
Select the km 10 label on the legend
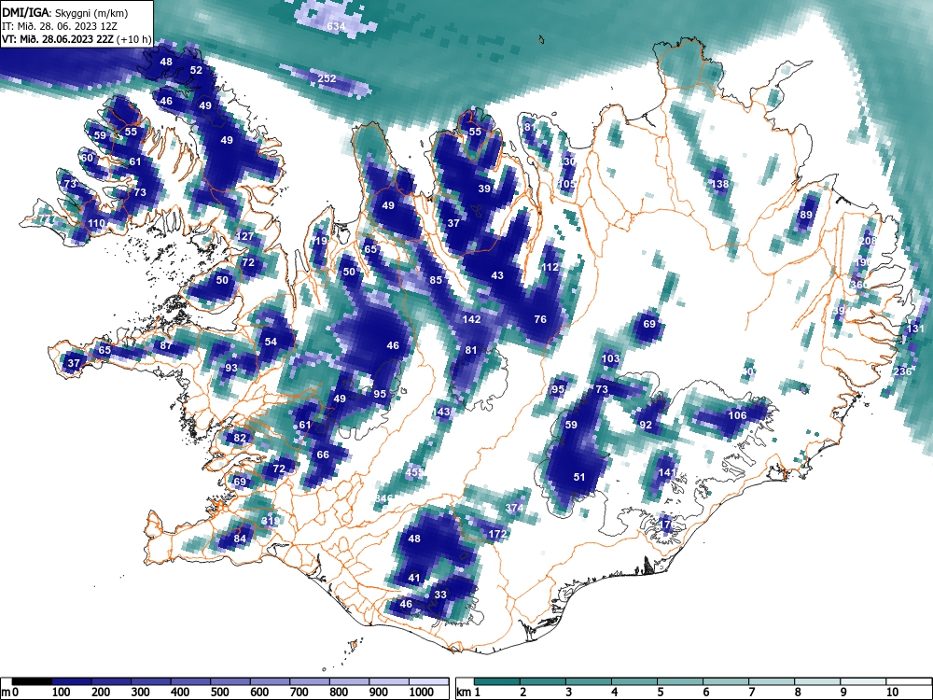892,692
